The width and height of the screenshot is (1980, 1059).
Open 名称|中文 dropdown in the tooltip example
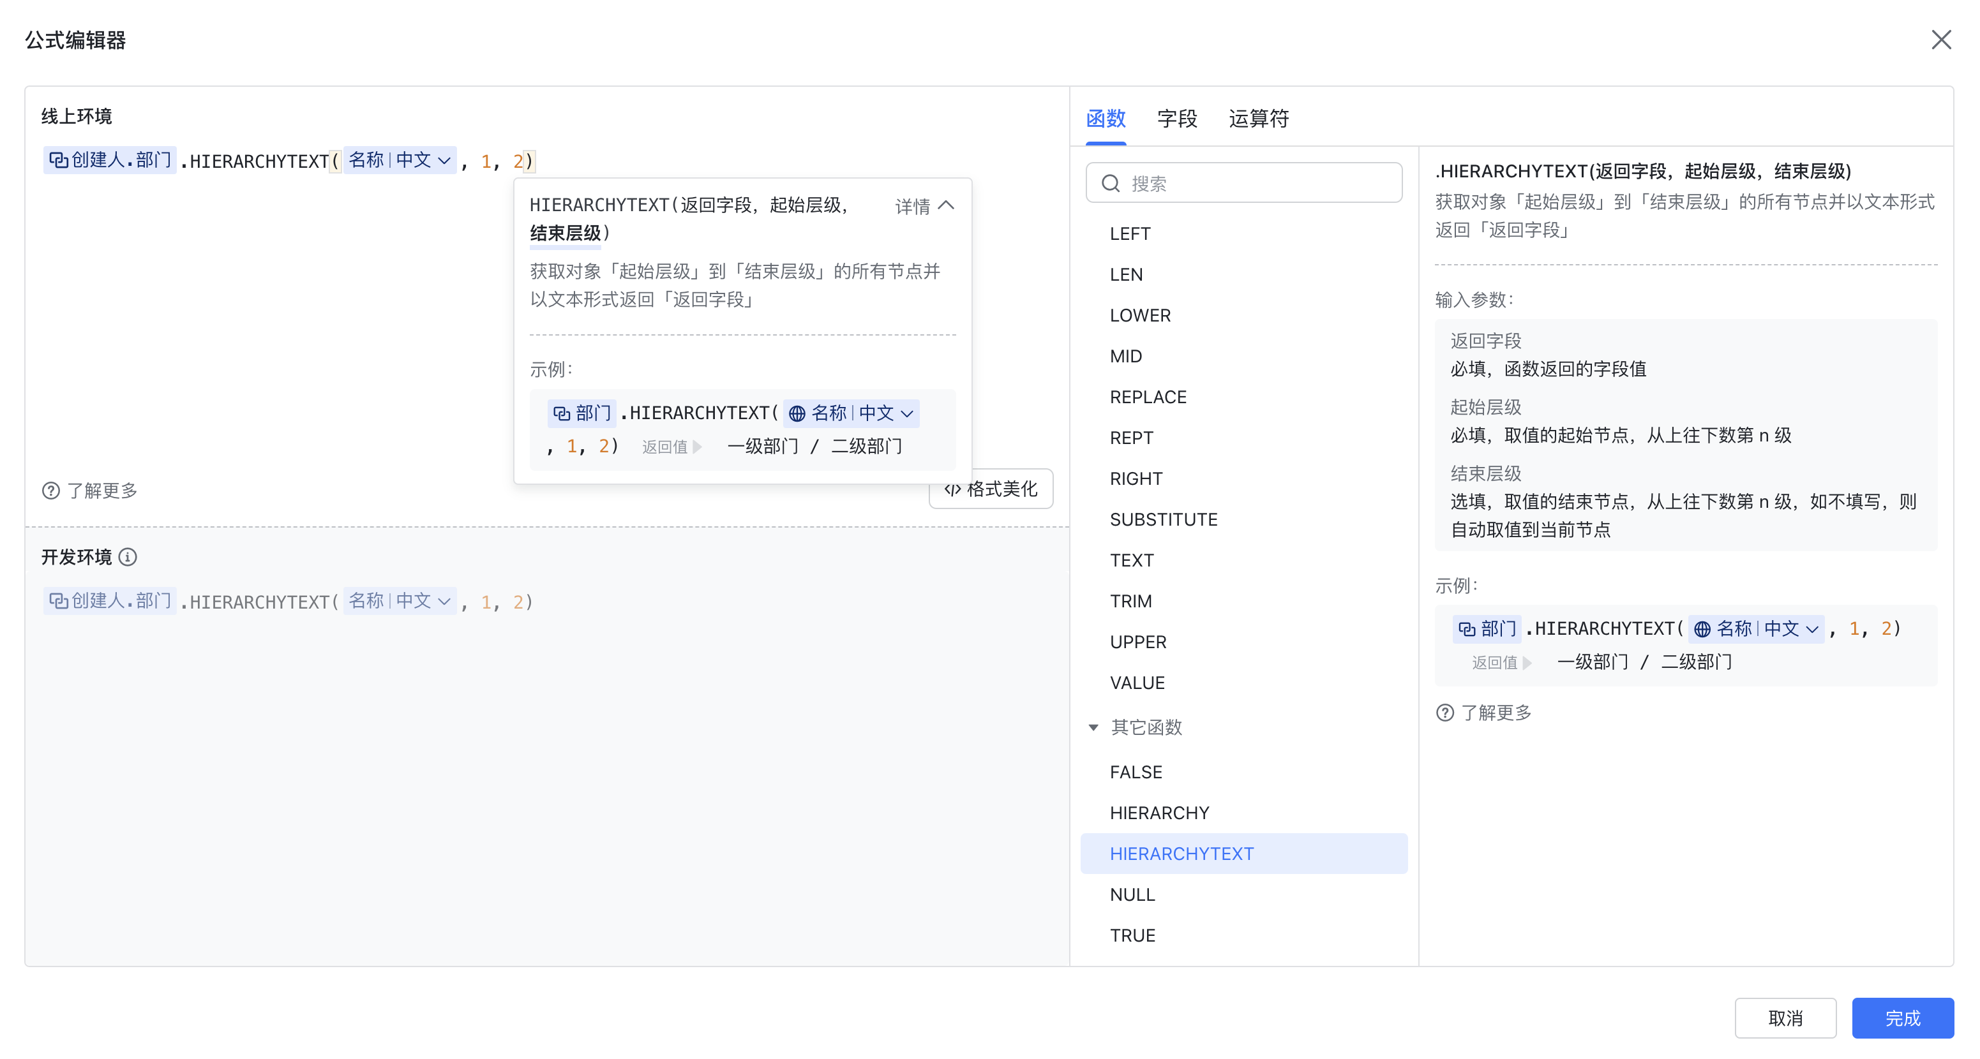click(851, 413)
